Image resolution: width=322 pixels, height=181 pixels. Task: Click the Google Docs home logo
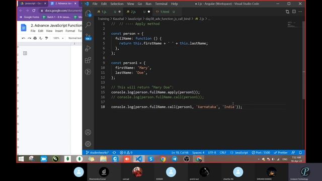pos(24,28)
